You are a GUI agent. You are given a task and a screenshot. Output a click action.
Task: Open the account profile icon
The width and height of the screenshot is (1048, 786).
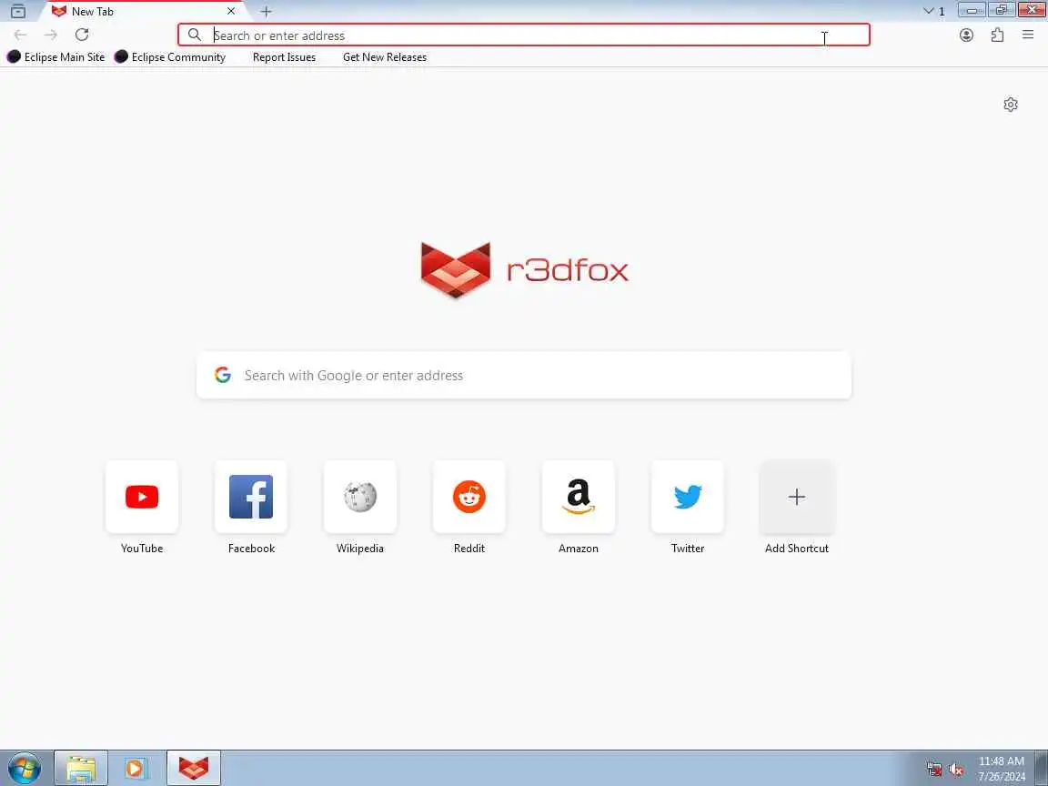[966, 35]
